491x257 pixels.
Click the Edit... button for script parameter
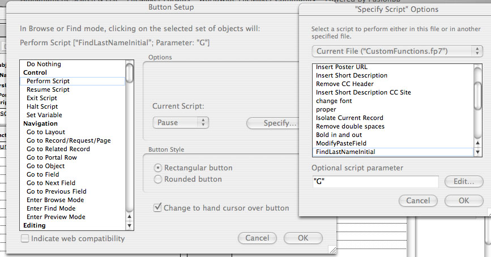tap(464, 182)
